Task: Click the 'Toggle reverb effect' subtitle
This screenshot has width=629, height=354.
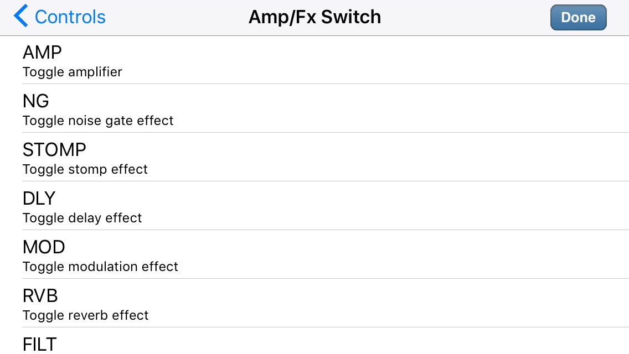Action: click(x=85, y=315)
